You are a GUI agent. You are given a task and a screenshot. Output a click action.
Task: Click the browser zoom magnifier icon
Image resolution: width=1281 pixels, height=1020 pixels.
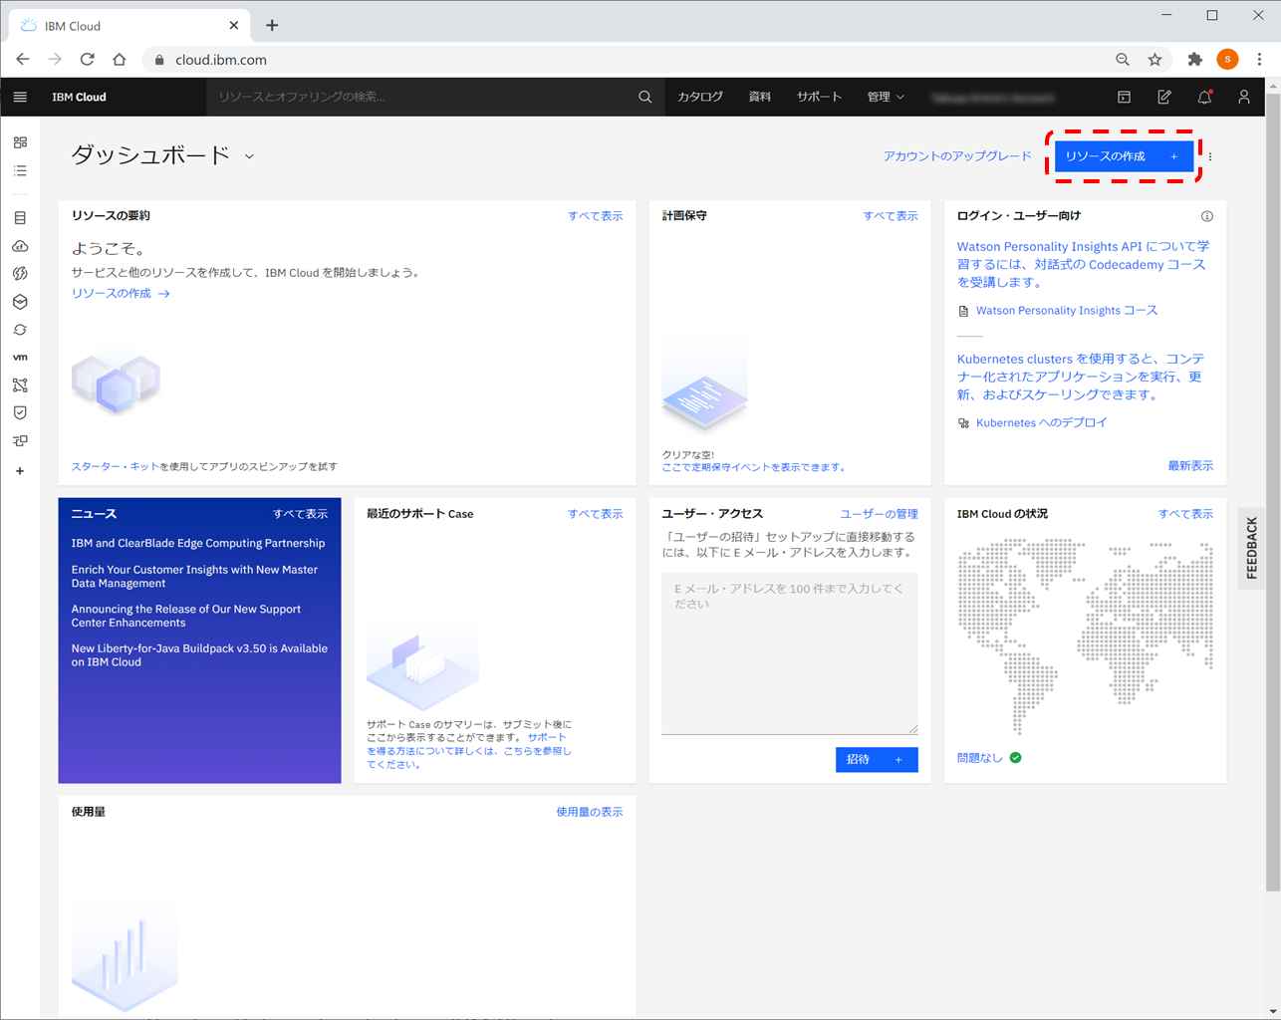tap(1123, 60)
